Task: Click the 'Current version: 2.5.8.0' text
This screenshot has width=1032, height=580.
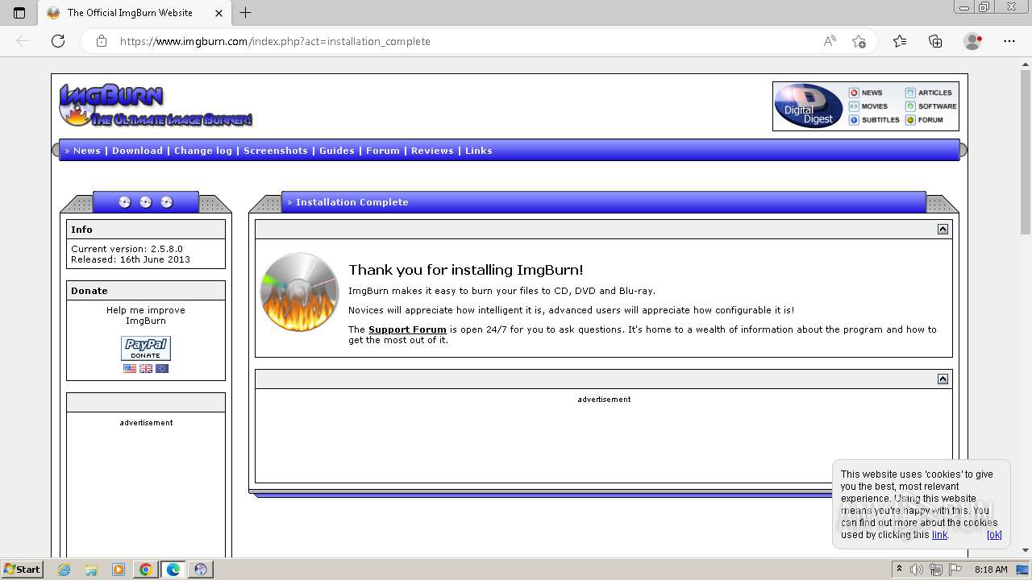Action: tap(127, 249)
